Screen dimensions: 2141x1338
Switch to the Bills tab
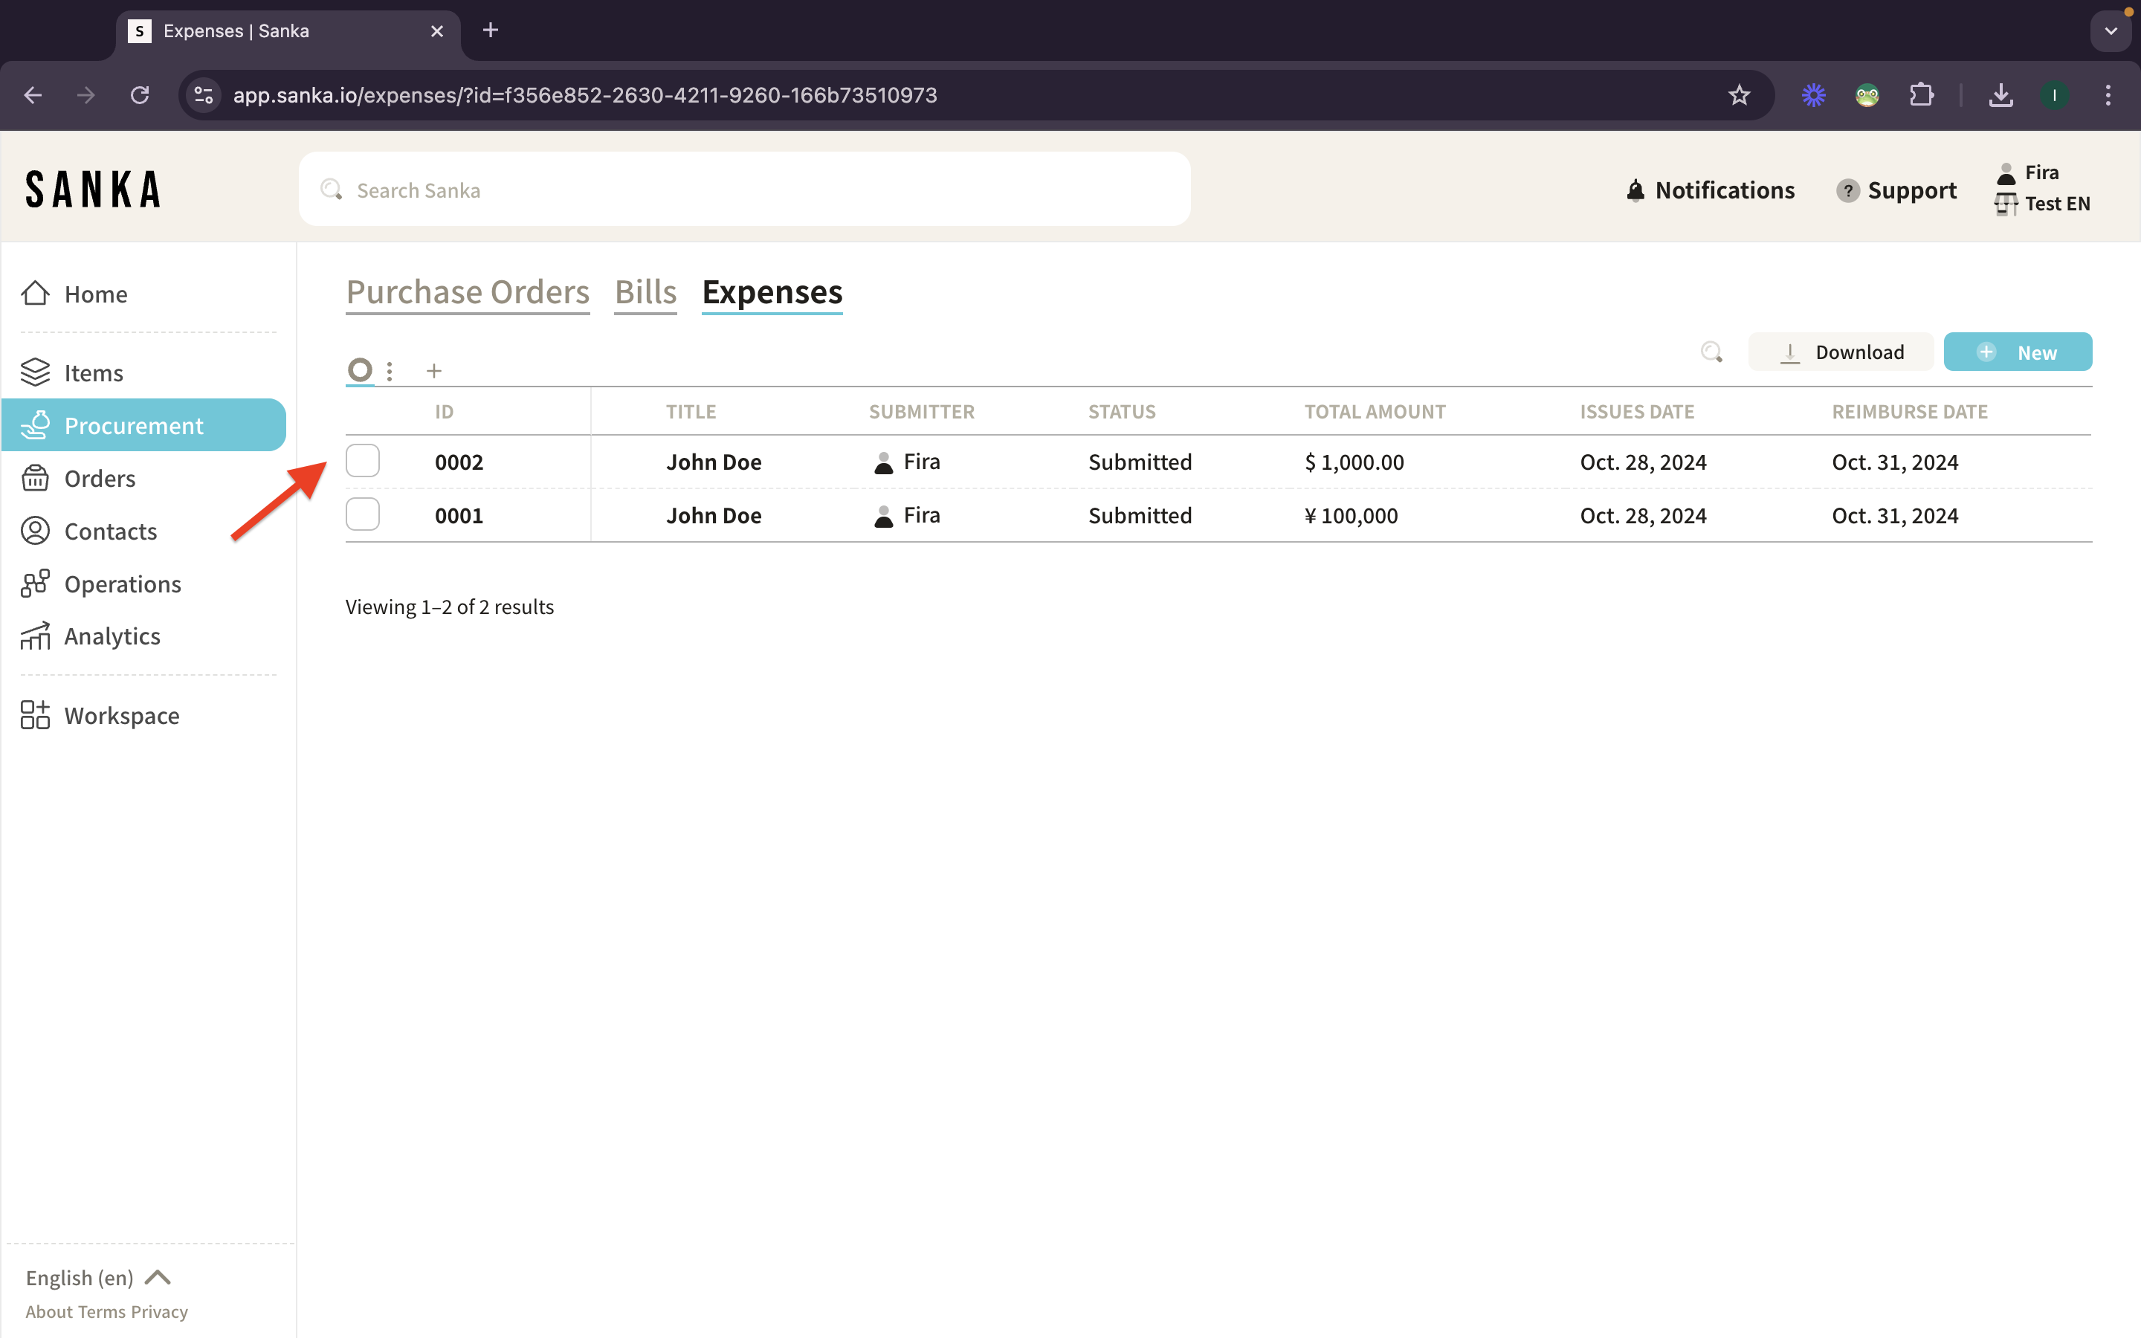point(645,292)
